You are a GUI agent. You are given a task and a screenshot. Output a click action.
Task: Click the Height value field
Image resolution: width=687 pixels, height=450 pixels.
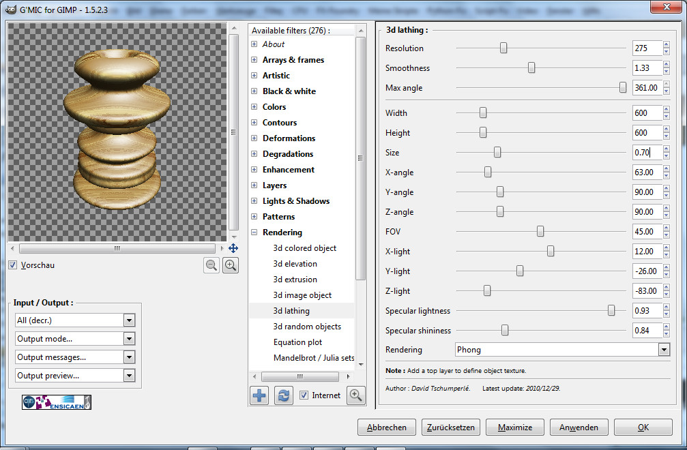(647, 133)
